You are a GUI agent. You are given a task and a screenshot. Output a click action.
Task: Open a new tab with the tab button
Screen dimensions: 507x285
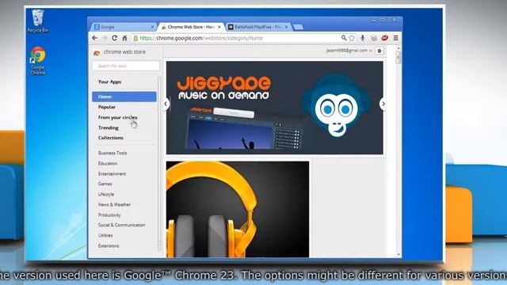[298, 27]
